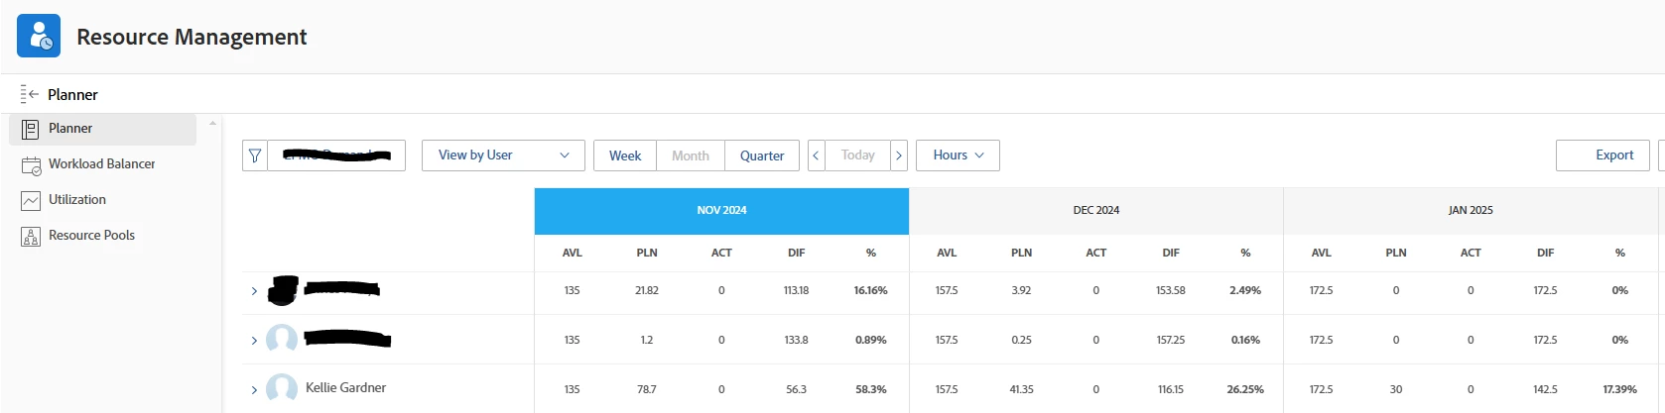Go to previous period arrow
The image size is (1665, 413).
point(817,155)
